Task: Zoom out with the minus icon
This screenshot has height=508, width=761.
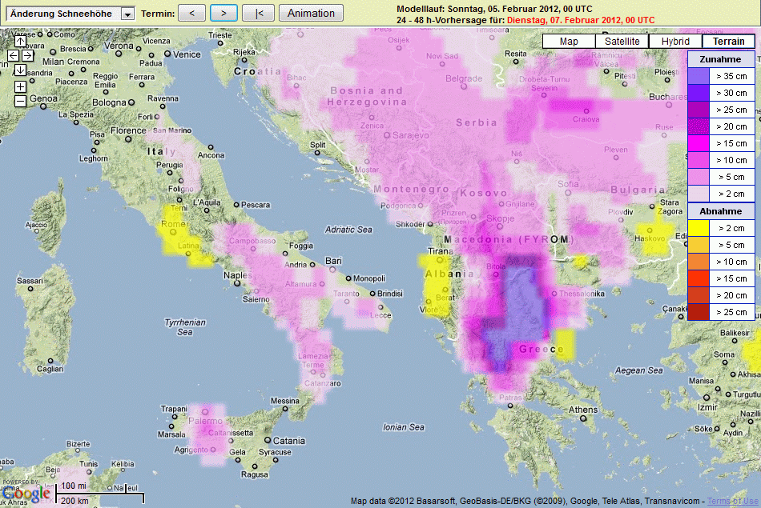Action: (20, 101)
